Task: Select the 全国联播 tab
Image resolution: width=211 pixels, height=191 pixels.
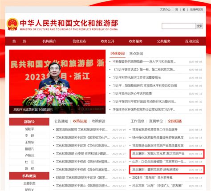Action: (174, 121)
